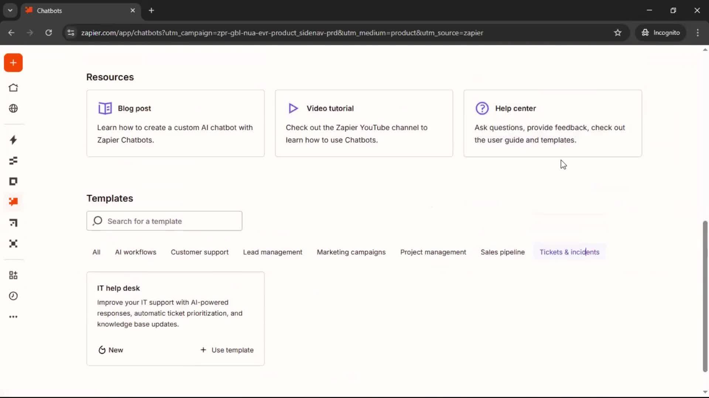Click the page vertical scrollbar thumb
The height and width of the screenshot is (398, 709).
tap(705, 297)
